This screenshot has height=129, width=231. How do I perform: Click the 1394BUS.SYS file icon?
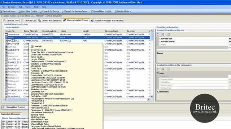coord(6,62)
